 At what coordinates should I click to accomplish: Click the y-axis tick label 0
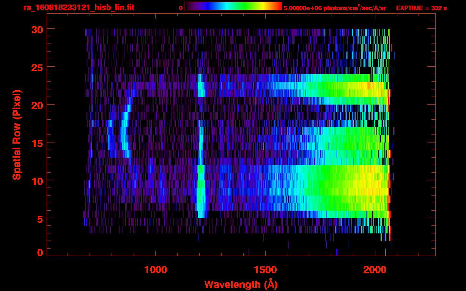[x=40, y=253]
